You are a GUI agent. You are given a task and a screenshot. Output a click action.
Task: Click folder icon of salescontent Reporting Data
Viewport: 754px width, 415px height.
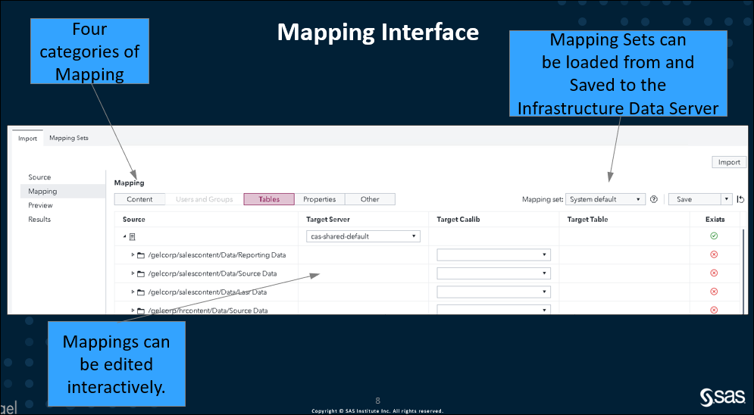[x=141, y=255]
